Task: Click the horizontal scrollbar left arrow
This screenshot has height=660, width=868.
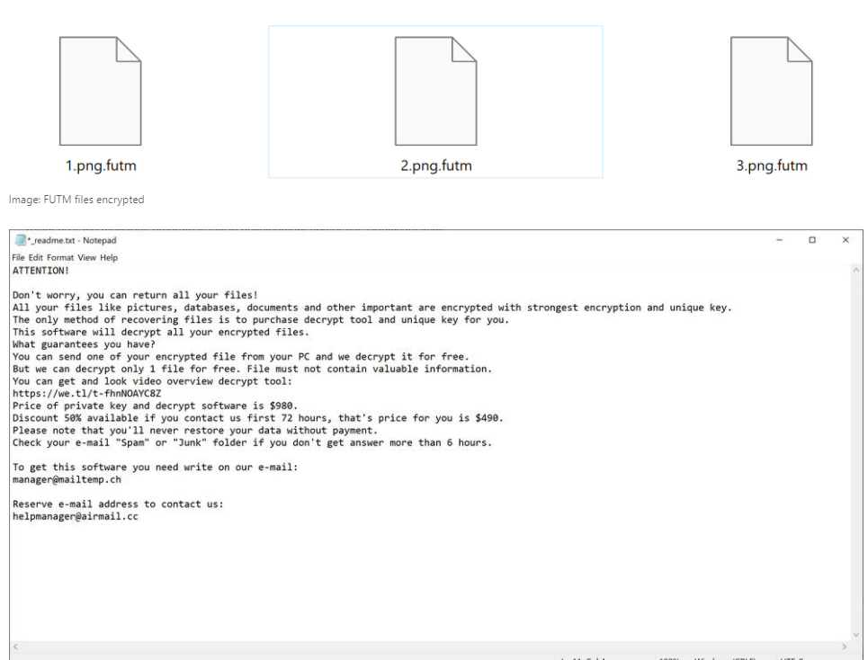Action: (15, 647)
